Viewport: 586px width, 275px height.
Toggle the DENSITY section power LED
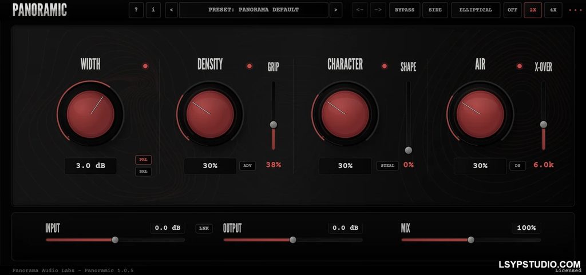[250, 66]
